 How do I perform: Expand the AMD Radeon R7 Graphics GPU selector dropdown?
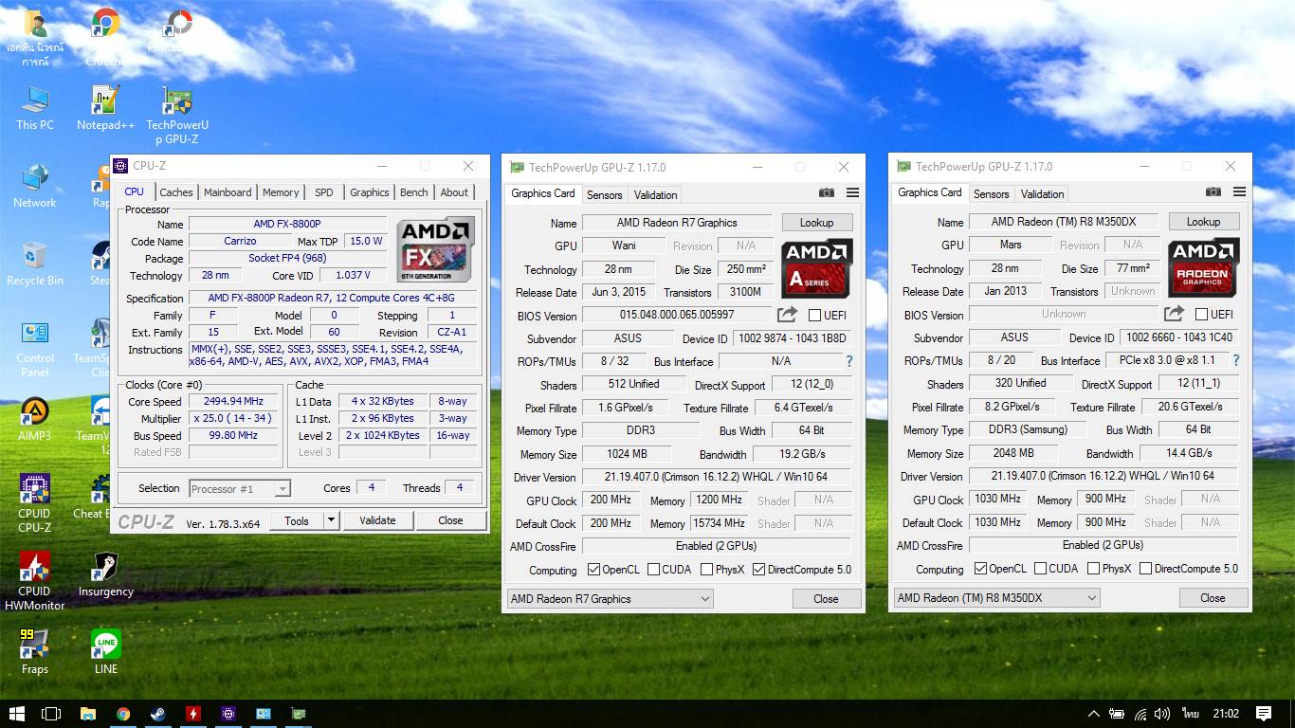pos(611,599)
